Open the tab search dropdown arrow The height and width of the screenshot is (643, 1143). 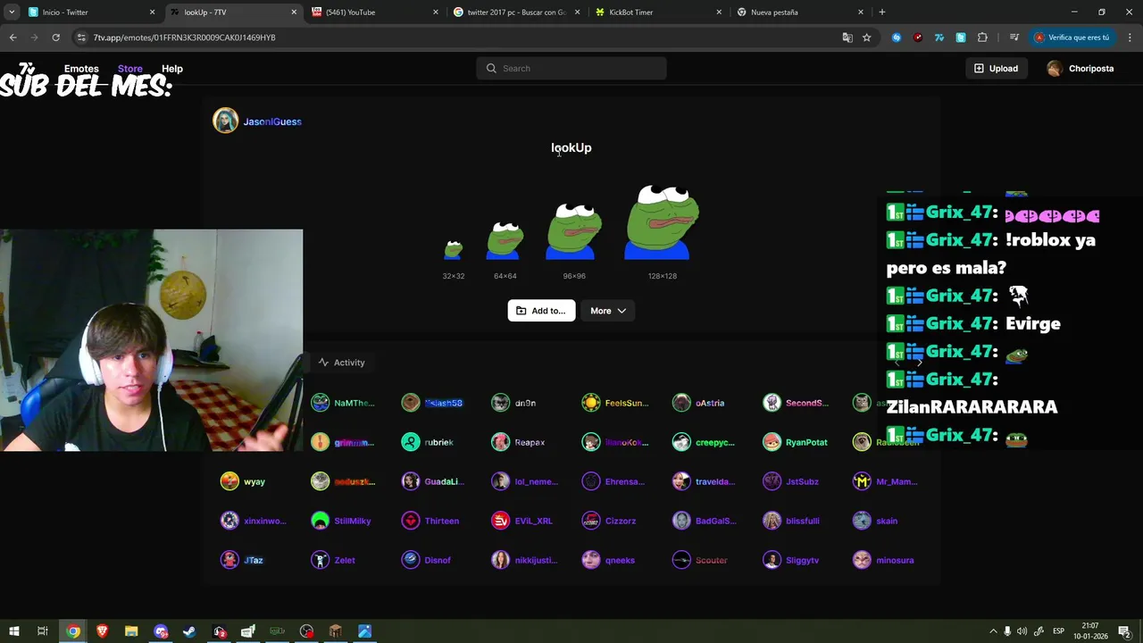[x=12, y=12]
